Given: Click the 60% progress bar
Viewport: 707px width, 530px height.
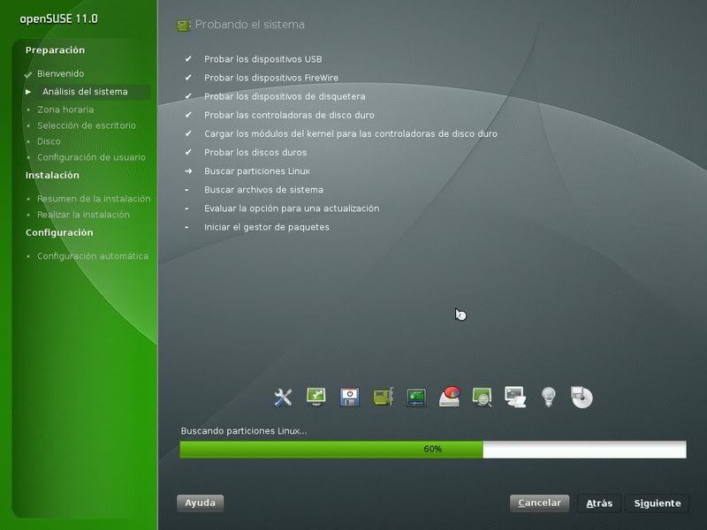Looking at the screenshot, I should coord(433,450).
